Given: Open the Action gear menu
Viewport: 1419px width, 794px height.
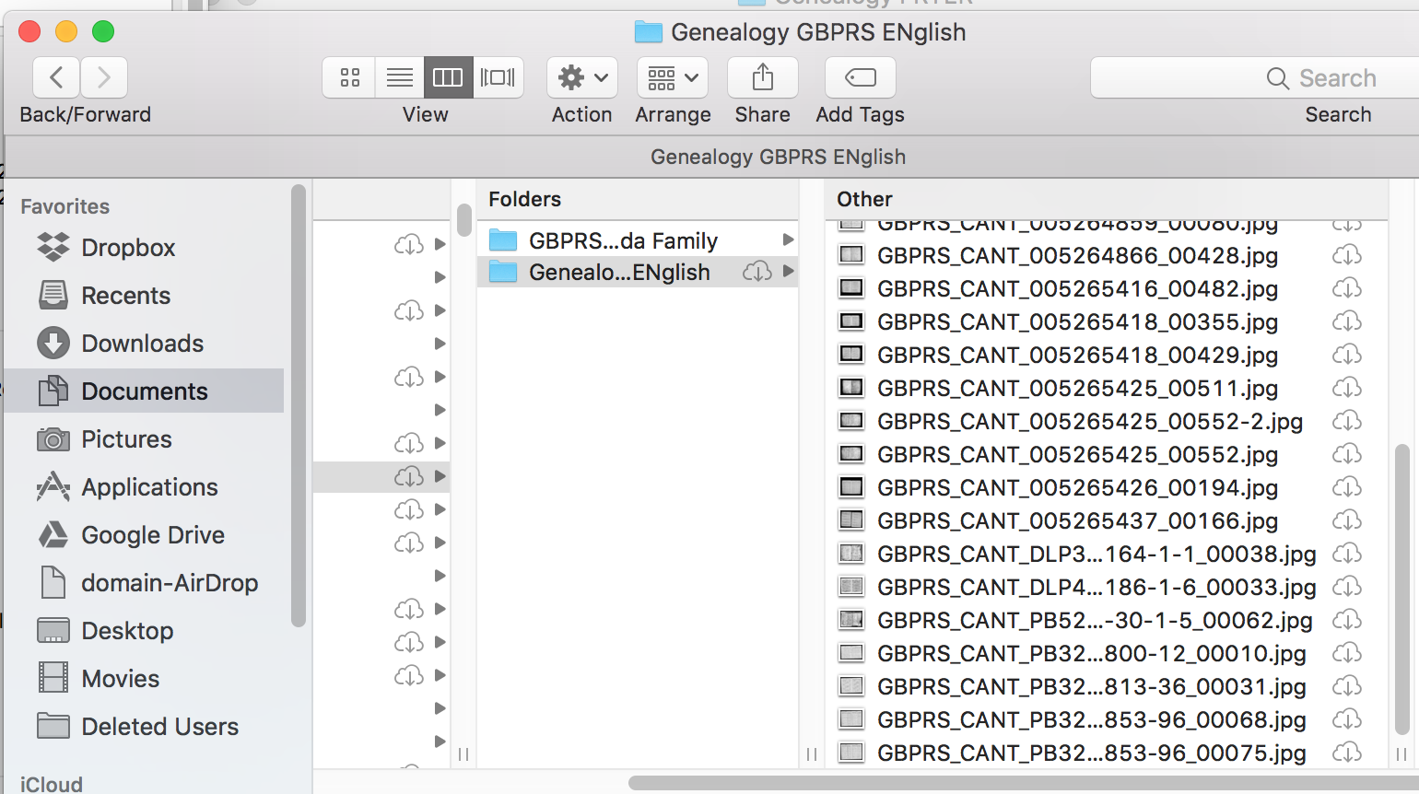Looking at the screenshot, I should click(581, 77).
